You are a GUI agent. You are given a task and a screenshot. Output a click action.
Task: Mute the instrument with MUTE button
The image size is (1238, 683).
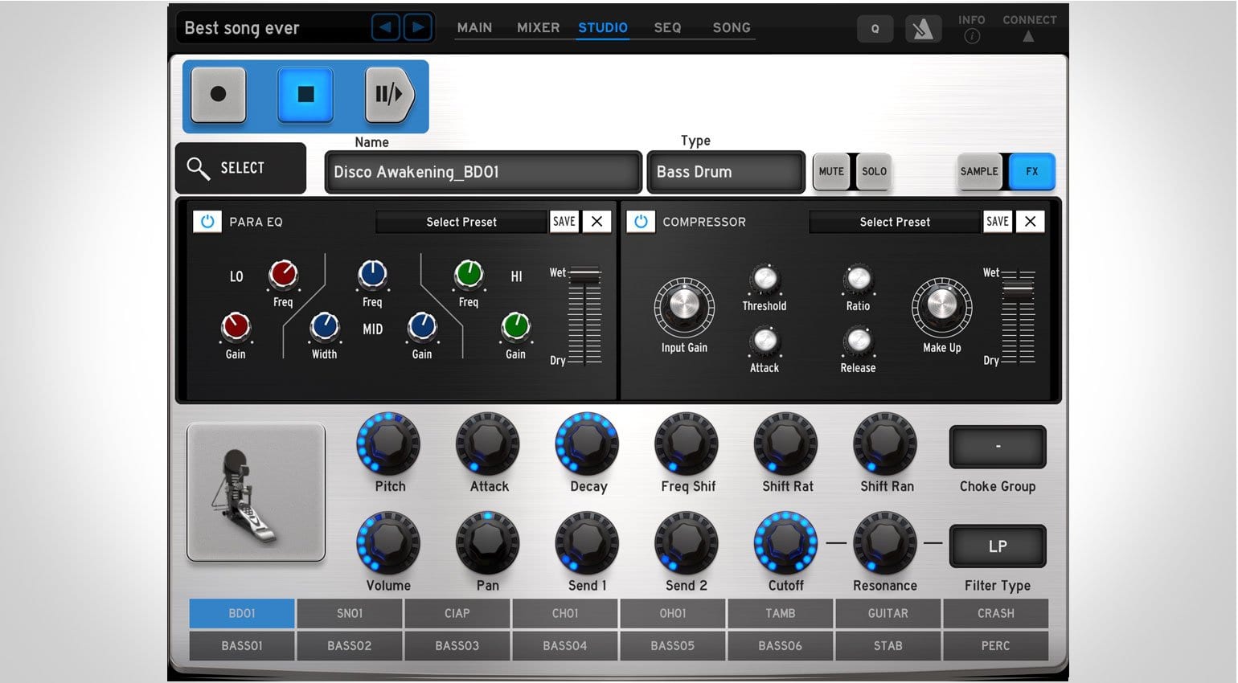[x=831, y=171]
